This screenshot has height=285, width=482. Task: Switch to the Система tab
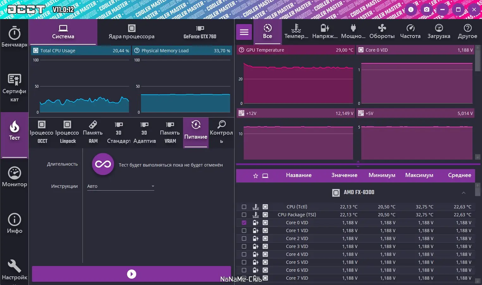(63, 32)
